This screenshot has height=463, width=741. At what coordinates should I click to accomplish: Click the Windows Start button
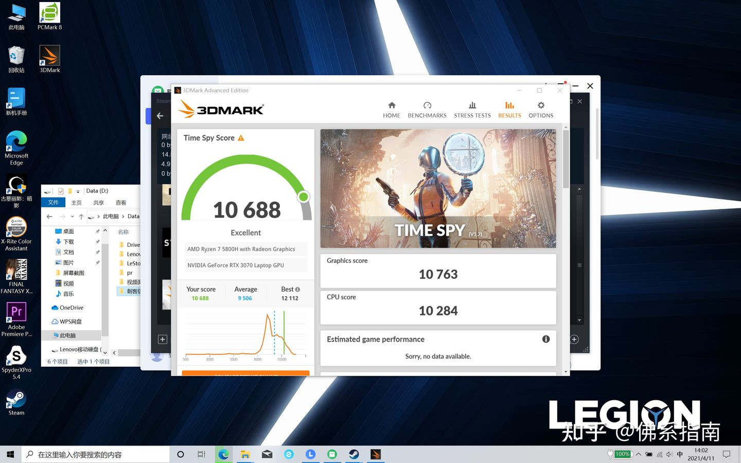(x=10, y=454)
